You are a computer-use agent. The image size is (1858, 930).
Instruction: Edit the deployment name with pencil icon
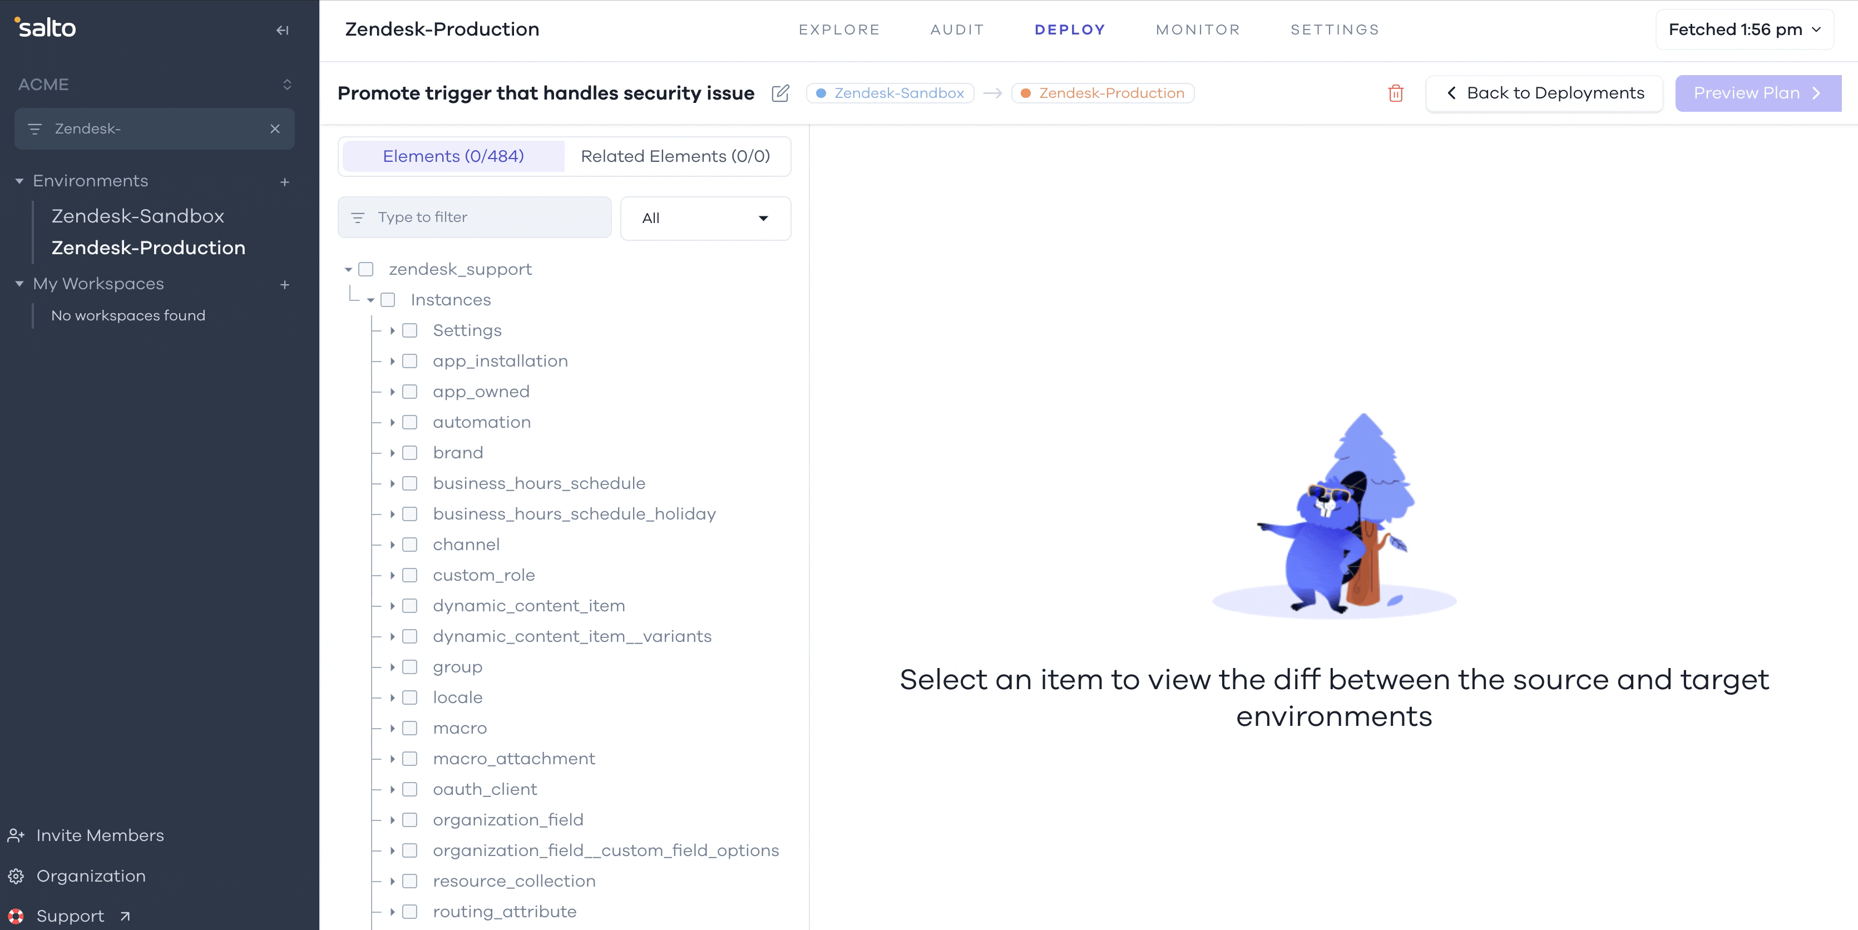(780, 93)
